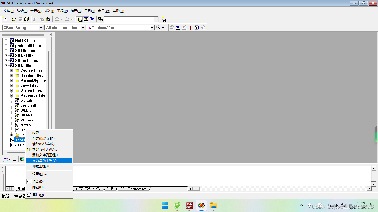Open the green browser icon in taskbar
378x212 pixels.
coord(177,205)
